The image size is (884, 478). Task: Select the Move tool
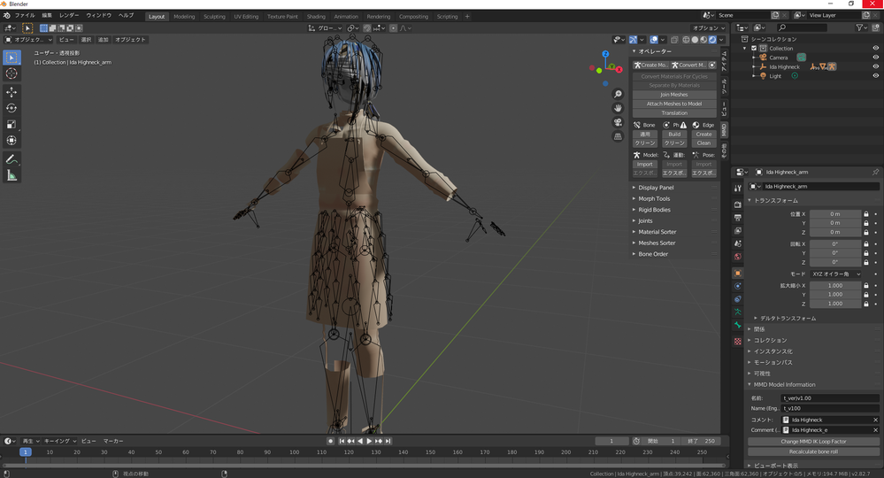[12, 92]
